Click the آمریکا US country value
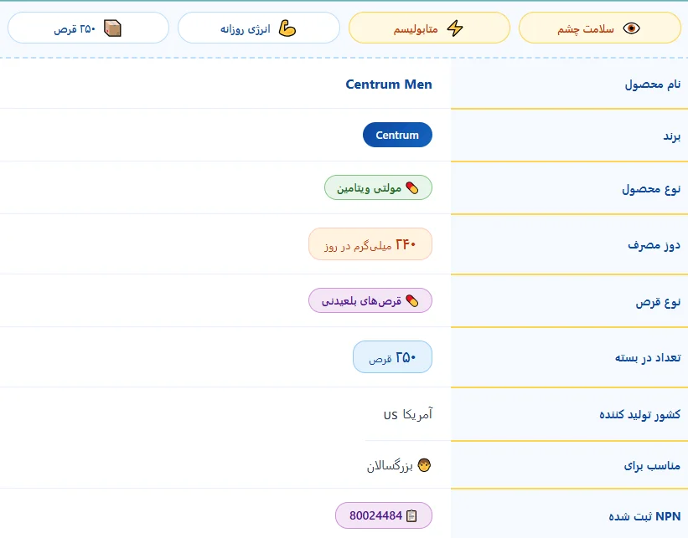The image size is (688, 538). (x=408, y=414)
